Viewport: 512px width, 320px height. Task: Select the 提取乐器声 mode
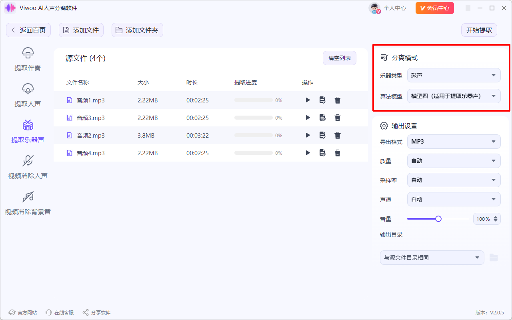(28, 132)
